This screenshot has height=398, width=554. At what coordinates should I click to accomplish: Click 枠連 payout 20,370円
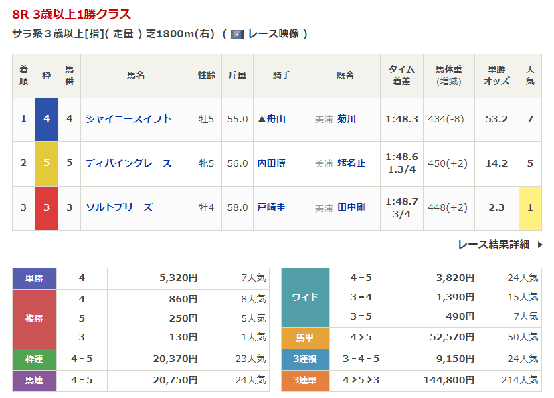(175, 359)
